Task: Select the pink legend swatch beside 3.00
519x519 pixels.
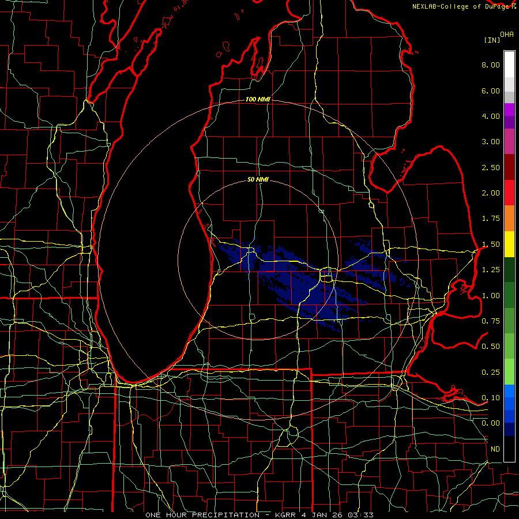Action: click(x=509, y=142)
